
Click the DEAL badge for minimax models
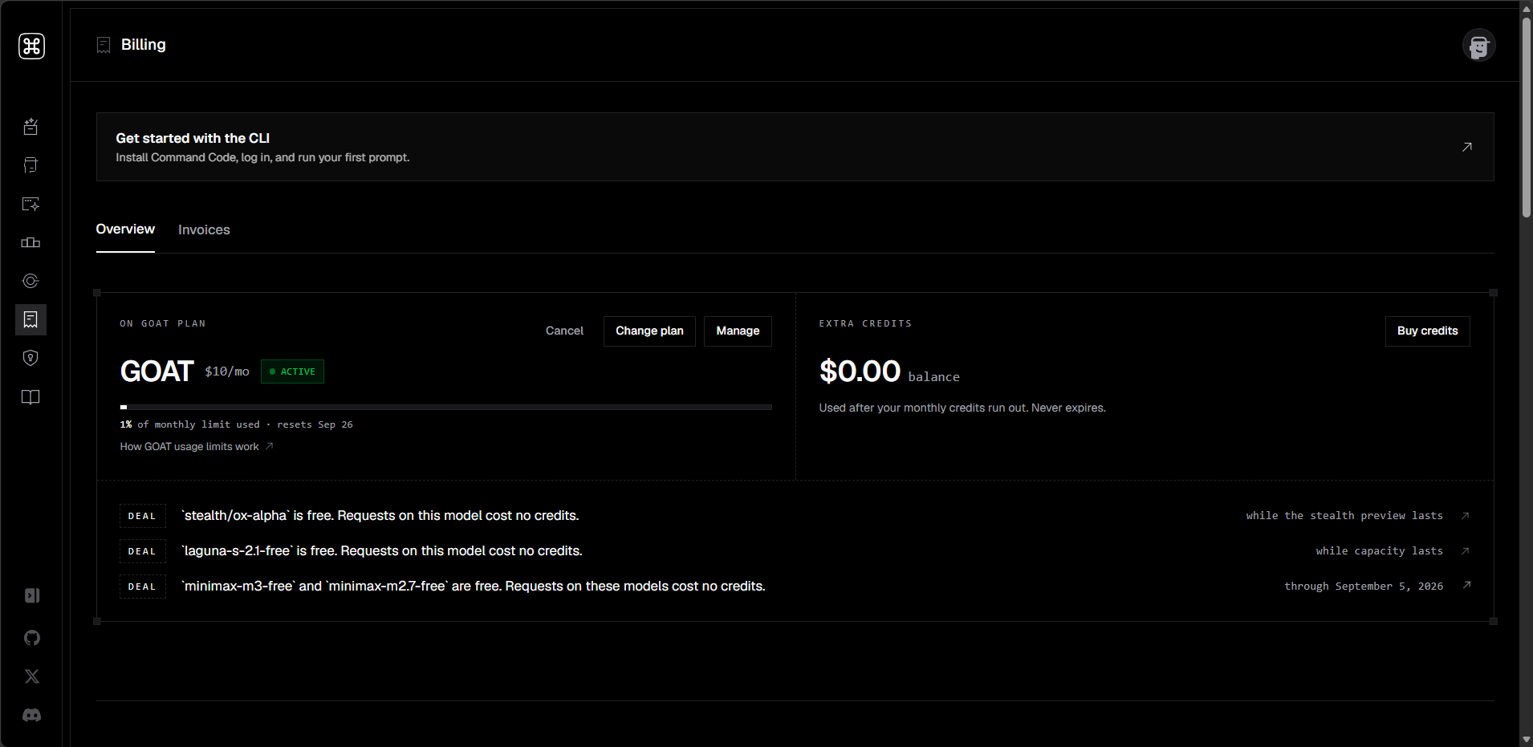(142, 587)
